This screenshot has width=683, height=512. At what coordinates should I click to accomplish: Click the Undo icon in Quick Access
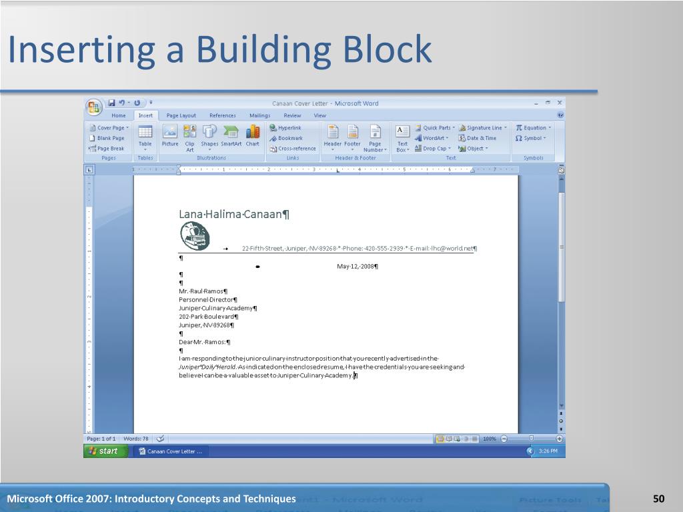122,103
